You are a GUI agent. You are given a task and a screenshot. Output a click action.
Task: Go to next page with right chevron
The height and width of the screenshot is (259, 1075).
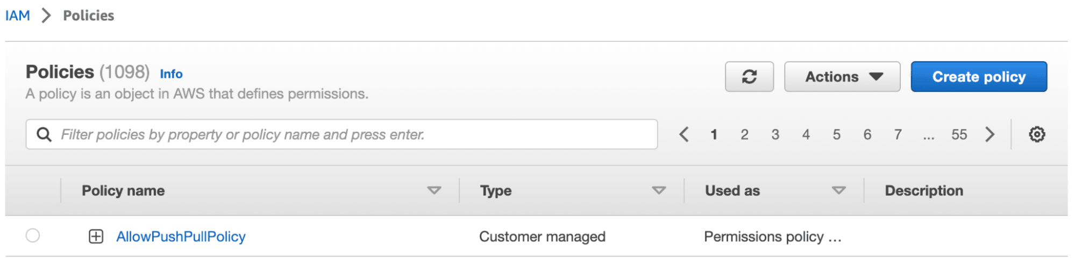[x=989, y=134]
